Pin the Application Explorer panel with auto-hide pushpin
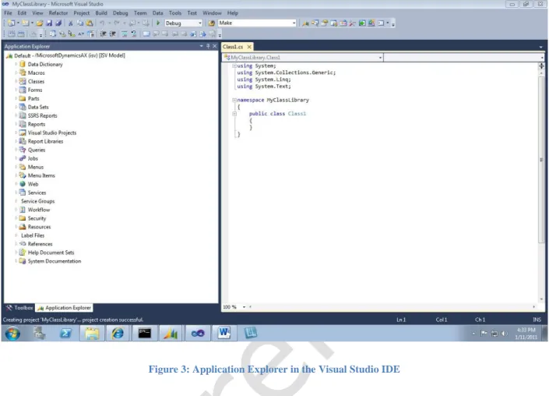549x396 pixels. coord(208,46)
